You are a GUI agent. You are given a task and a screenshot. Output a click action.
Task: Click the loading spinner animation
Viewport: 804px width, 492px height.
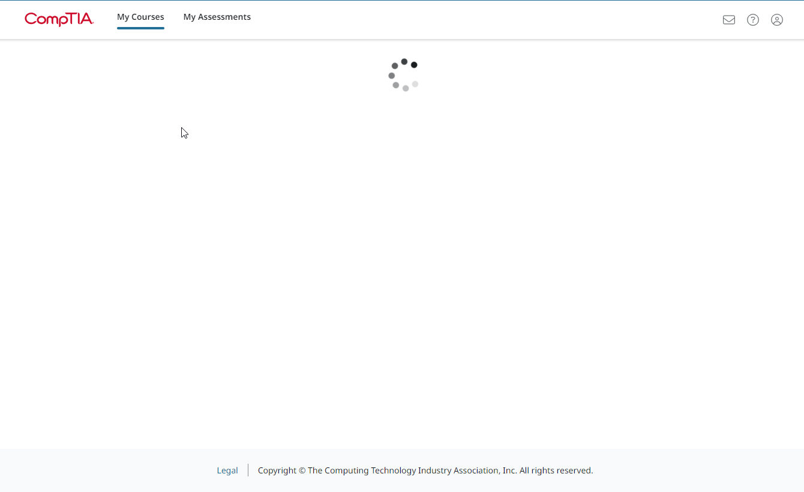click(404, 75)
